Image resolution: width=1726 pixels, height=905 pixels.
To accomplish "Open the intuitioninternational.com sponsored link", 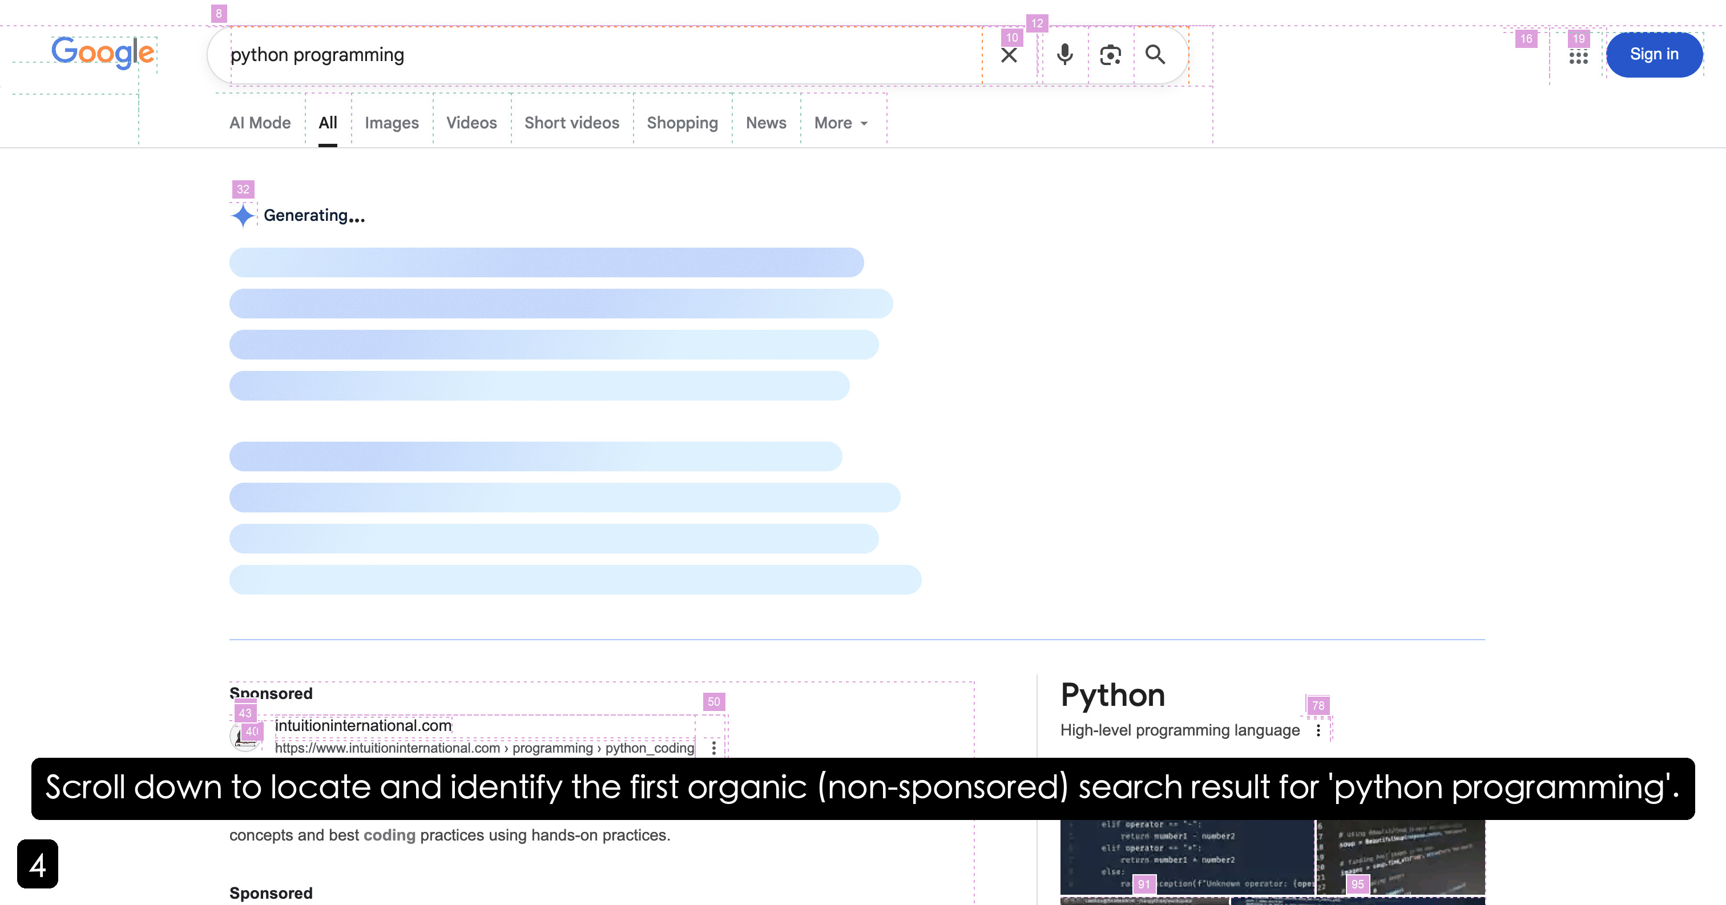I will pos(363,726).
